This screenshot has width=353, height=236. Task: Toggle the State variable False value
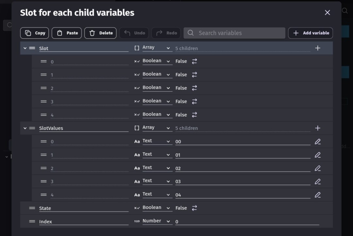click(194, 208)
